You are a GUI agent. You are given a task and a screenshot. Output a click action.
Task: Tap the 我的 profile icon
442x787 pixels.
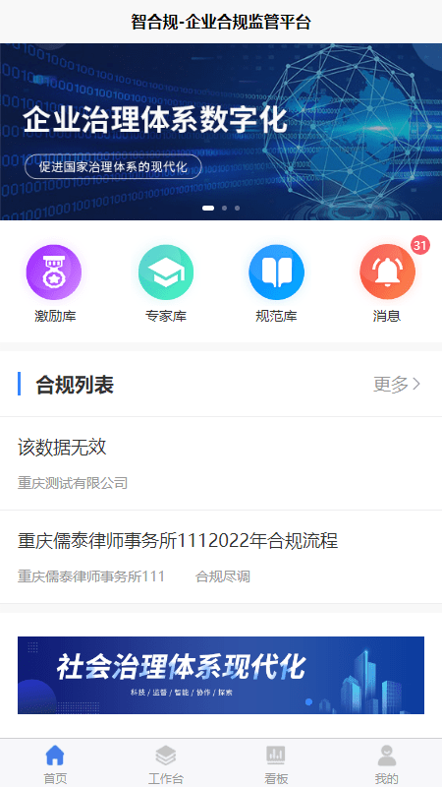coord(387,755)
